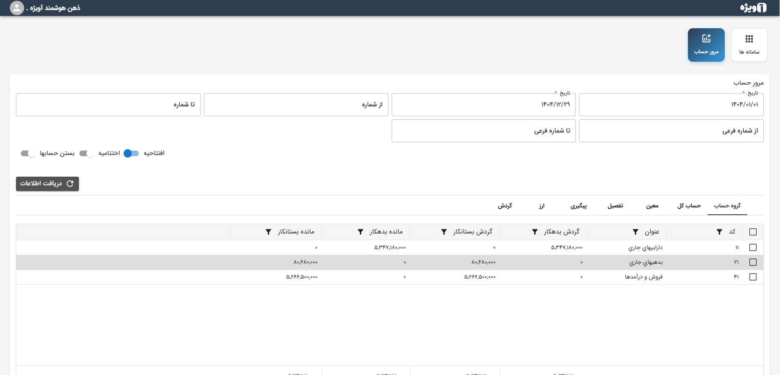The width and height of the screenshot is (780, 375).
Task: Switch to the ارز tab
Action: coord(541,206)
